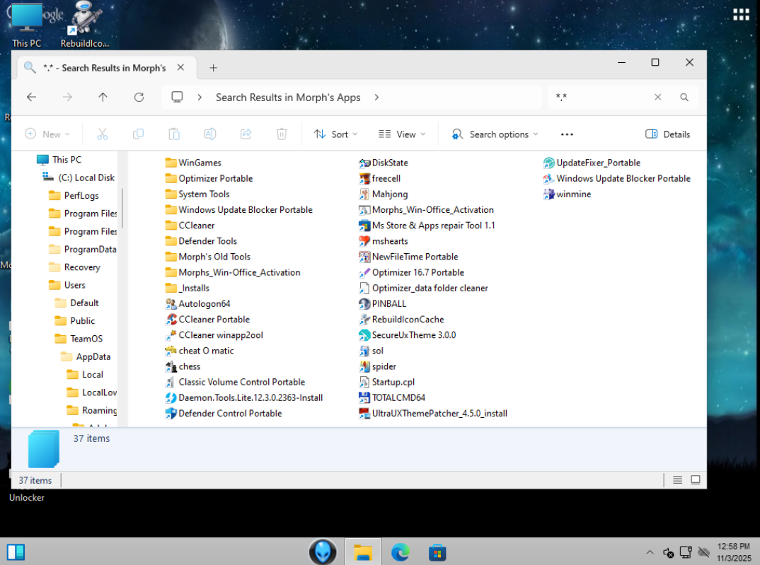
Task: Open the See more ellipsis menu
Action: (x=567, y=134)
